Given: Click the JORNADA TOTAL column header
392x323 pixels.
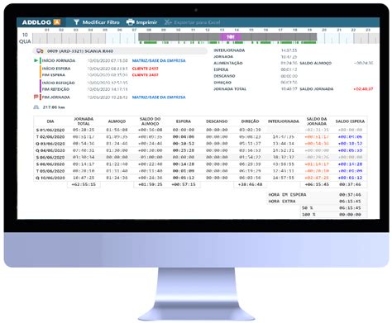Looking at the screenshot, I should point(84,121).
